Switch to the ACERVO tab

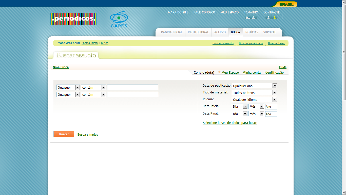click(220, 32)
